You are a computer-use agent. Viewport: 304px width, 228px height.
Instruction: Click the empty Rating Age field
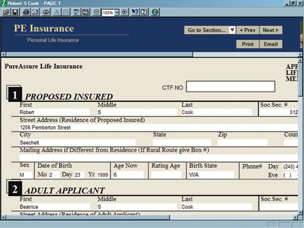coord(166,174)
